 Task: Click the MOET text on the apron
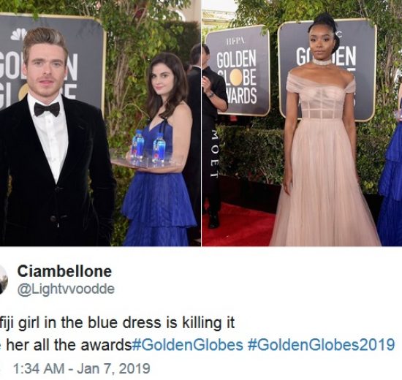pos(215,153)
